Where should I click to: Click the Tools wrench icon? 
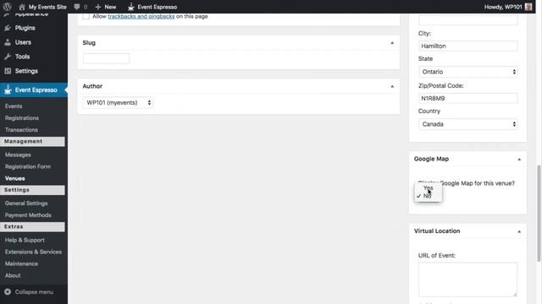pos(8,57)
